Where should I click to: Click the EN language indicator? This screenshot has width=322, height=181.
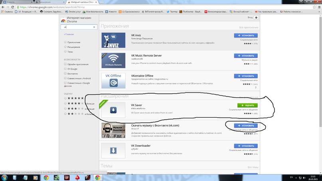pos(291,177)
